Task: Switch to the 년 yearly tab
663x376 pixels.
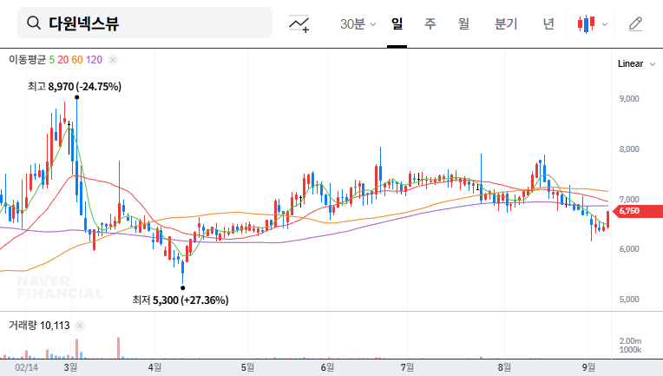Action: (548, 23)
